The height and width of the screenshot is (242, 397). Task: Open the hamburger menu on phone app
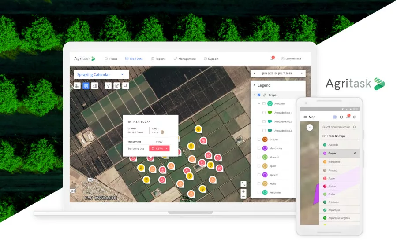pos(305,117)
